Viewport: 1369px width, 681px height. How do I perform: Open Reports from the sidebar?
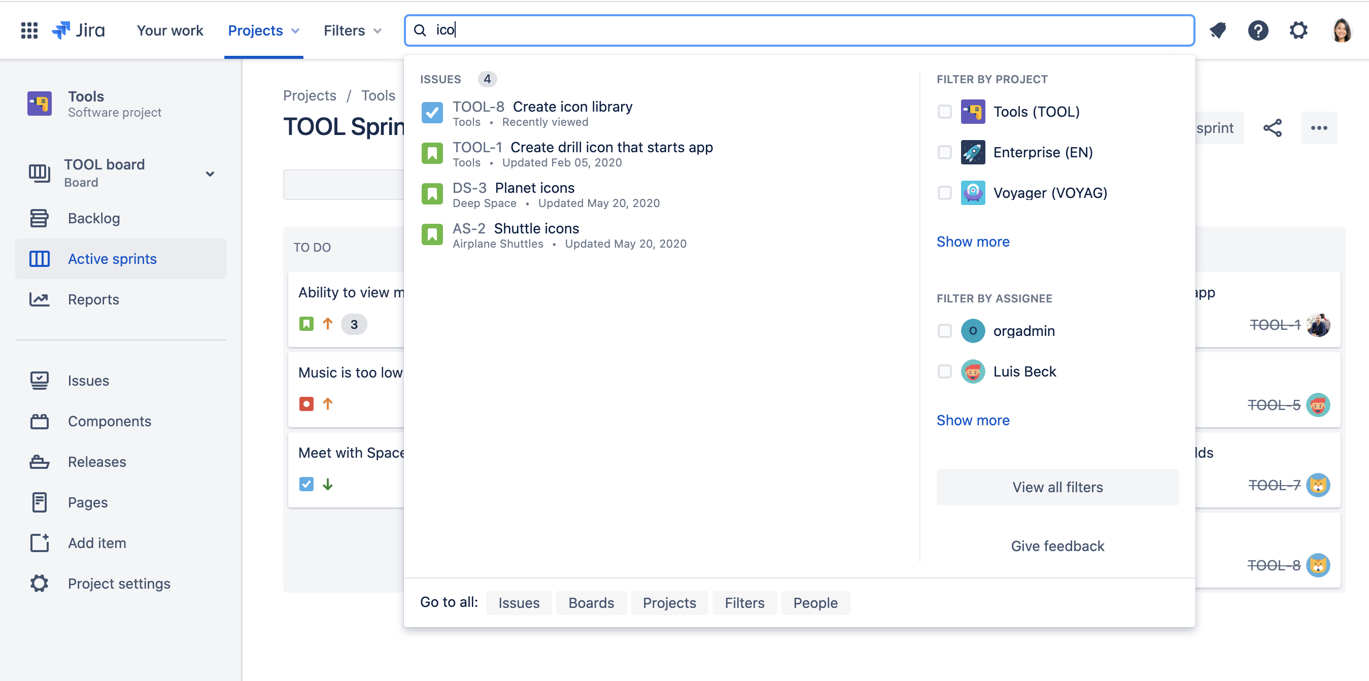click(93, 299)
